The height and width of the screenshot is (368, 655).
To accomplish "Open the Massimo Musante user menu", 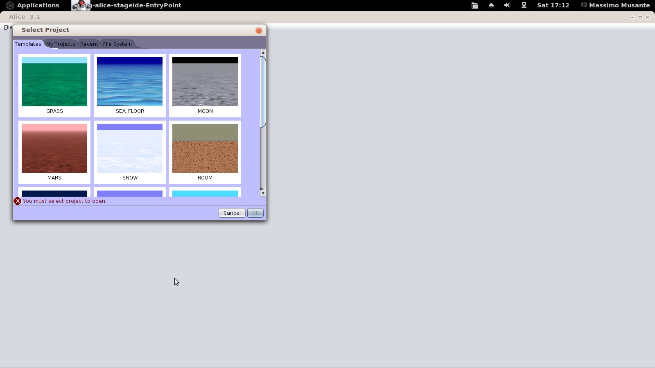I will (x=615, y=5).
